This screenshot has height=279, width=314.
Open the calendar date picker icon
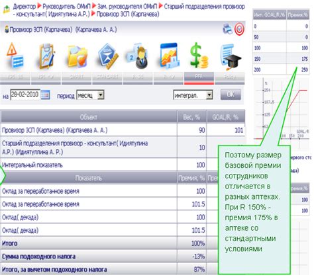tap(45, 95)
